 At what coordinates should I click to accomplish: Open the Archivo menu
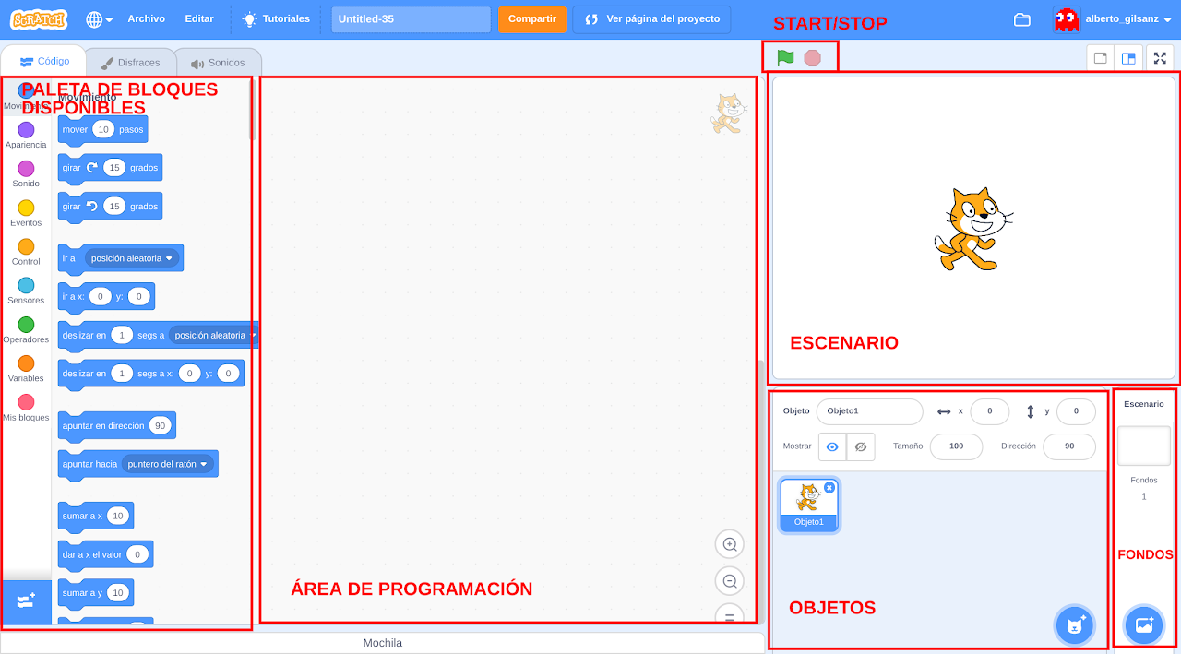coord(147,18)
